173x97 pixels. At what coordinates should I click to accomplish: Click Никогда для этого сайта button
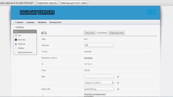pos(74,3)
